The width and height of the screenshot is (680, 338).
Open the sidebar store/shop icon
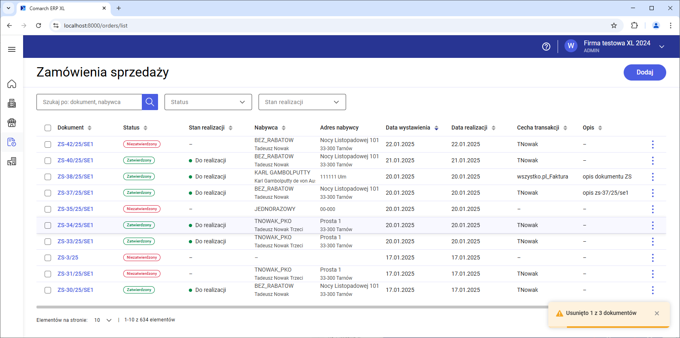point(12,123)
